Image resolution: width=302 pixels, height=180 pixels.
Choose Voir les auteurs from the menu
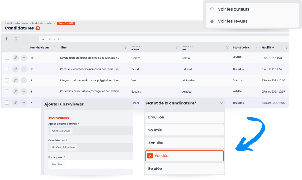tap(233, 9)
